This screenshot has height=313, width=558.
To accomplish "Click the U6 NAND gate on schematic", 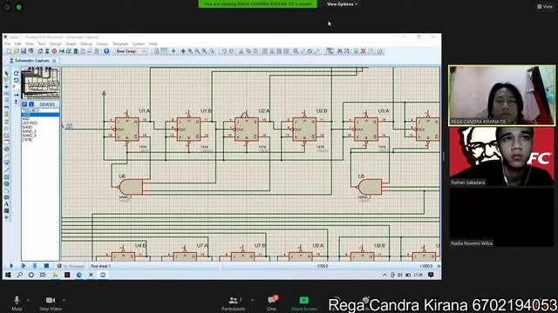I will [132, 187].
